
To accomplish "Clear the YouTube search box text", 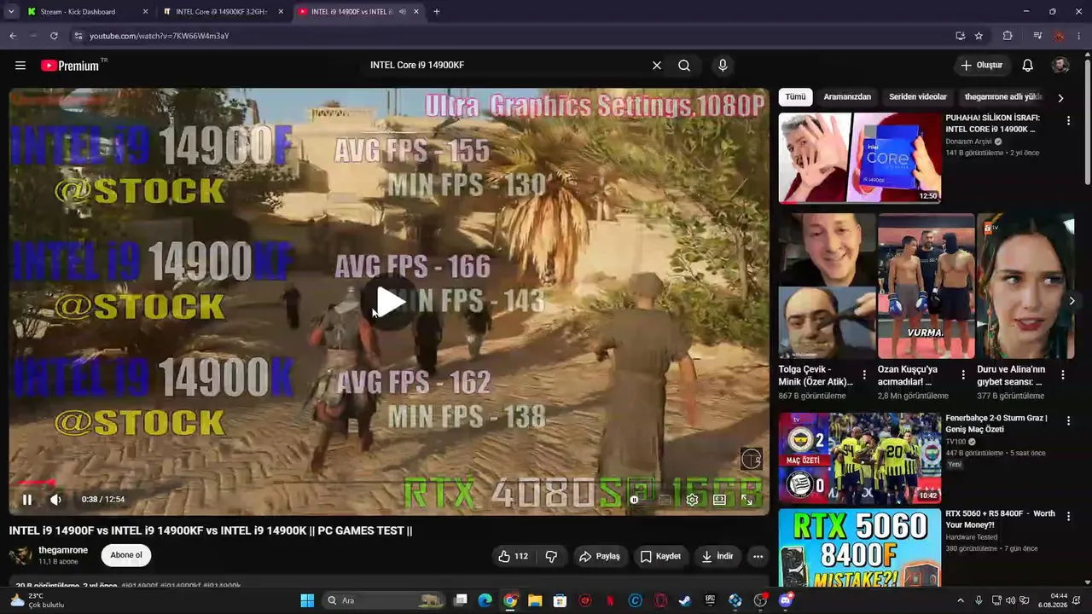I will 657,66.
